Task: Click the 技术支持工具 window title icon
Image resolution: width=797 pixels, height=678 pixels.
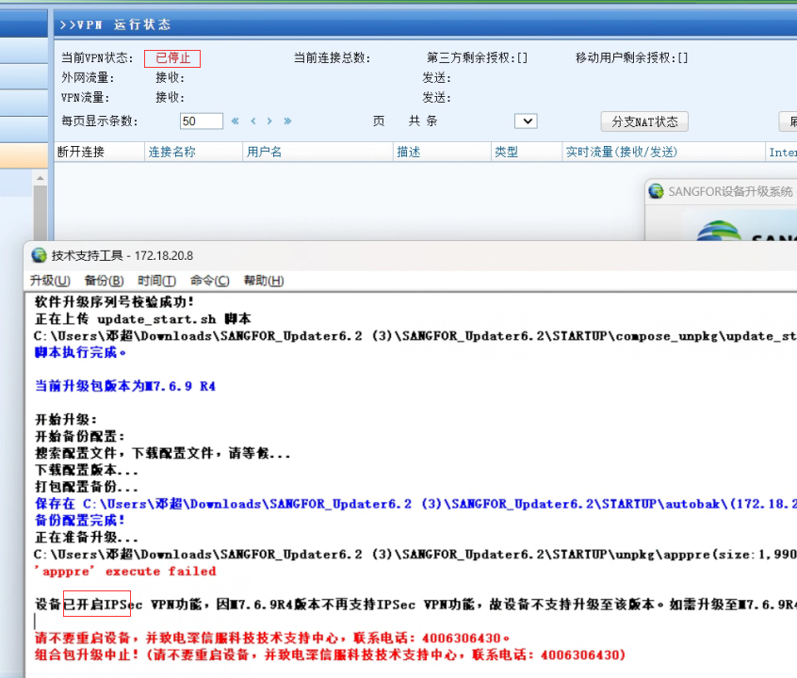Action: point(39,255)
